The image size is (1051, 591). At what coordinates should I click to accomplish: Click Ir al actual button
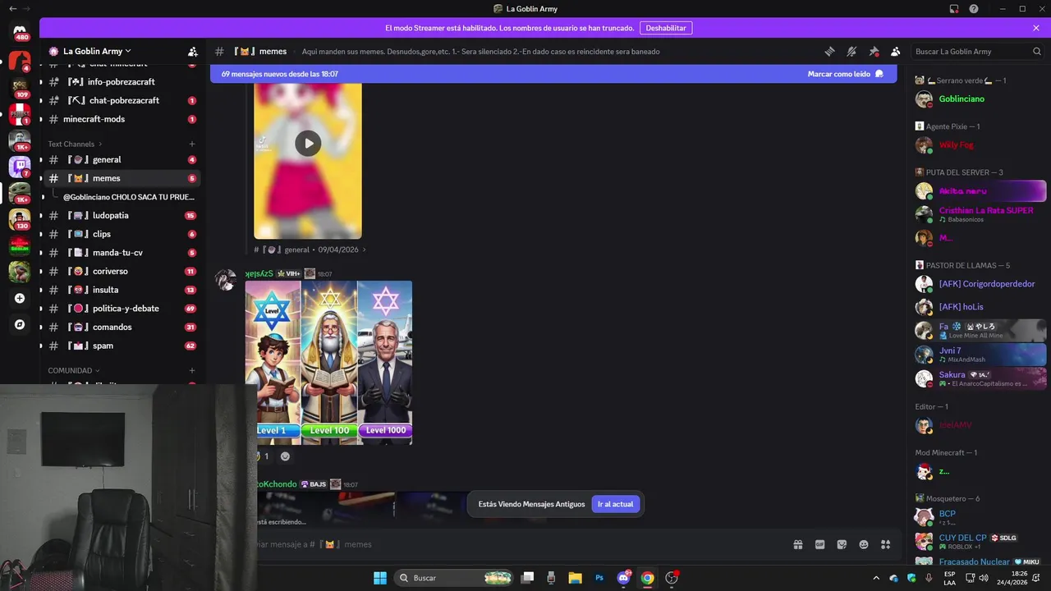[615, 504]
